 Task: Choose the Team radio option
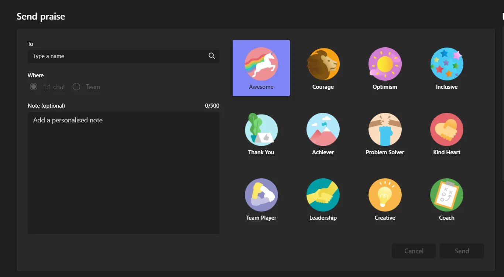tap(76, 87)
